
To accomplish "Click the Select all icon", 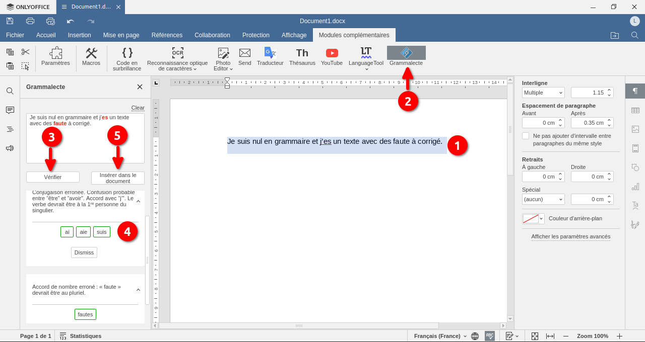I will [26, 66].
